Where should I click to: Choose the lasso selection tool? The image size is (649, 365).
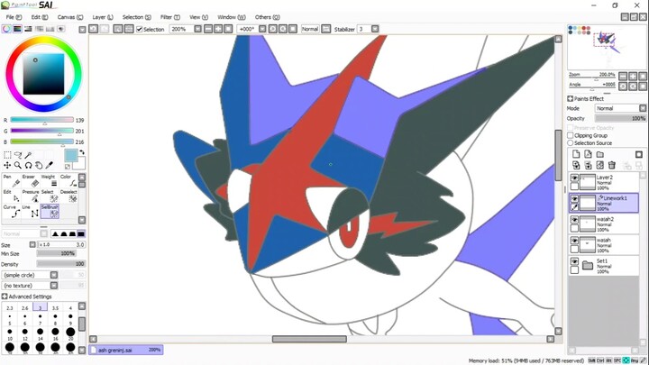coord(18,155)
